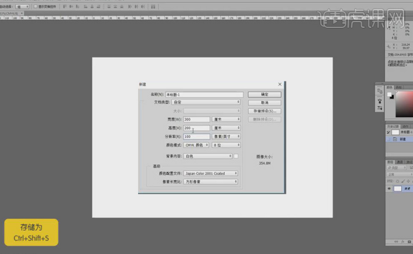
Task: Click the 确定 button in the New dialog
Action: 264,94
